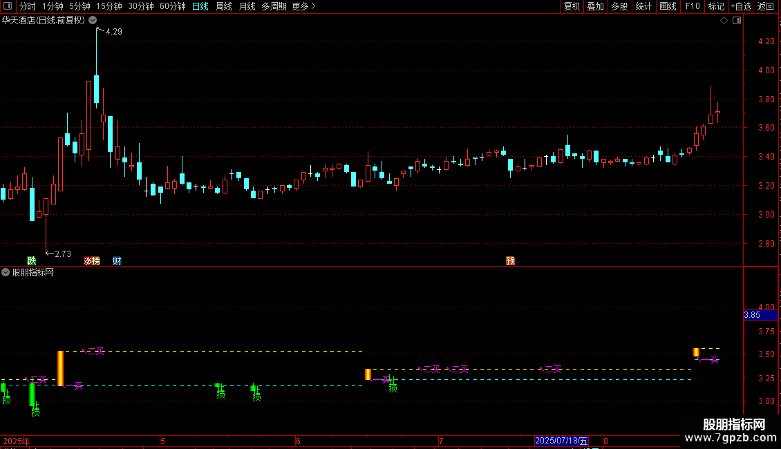
Task: Click the 涨榜 event marker
Action: [92, 261]
